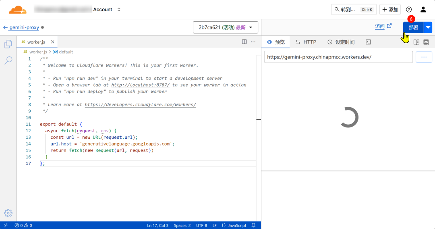Image resolution: width=435 pixels, height=229 pixels.
Task: Click the split editor icon
Action: 244,42
